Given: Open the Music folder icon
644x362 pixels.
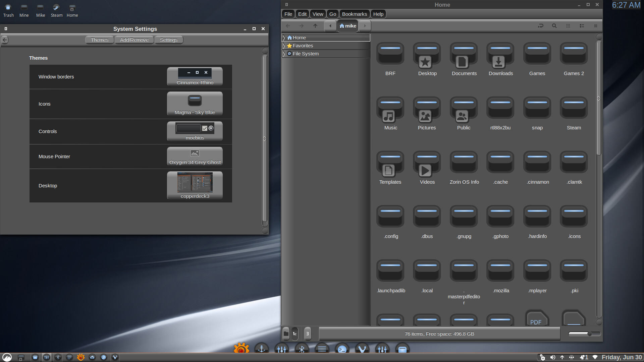Looking at the screenshot, I should click(390, 110).
